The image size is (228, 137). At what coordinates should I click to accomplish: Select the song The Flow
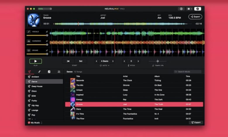click(134, 118)
